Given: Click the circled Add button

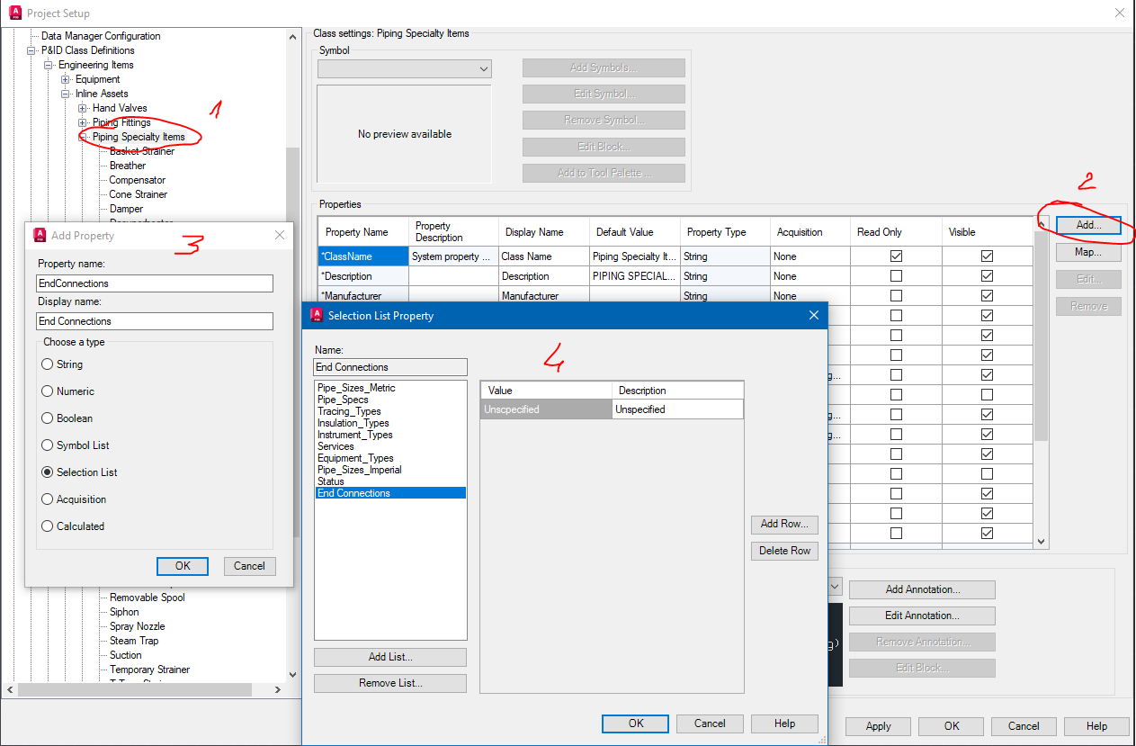Looking at the screenshot, I should [1087, 224].
